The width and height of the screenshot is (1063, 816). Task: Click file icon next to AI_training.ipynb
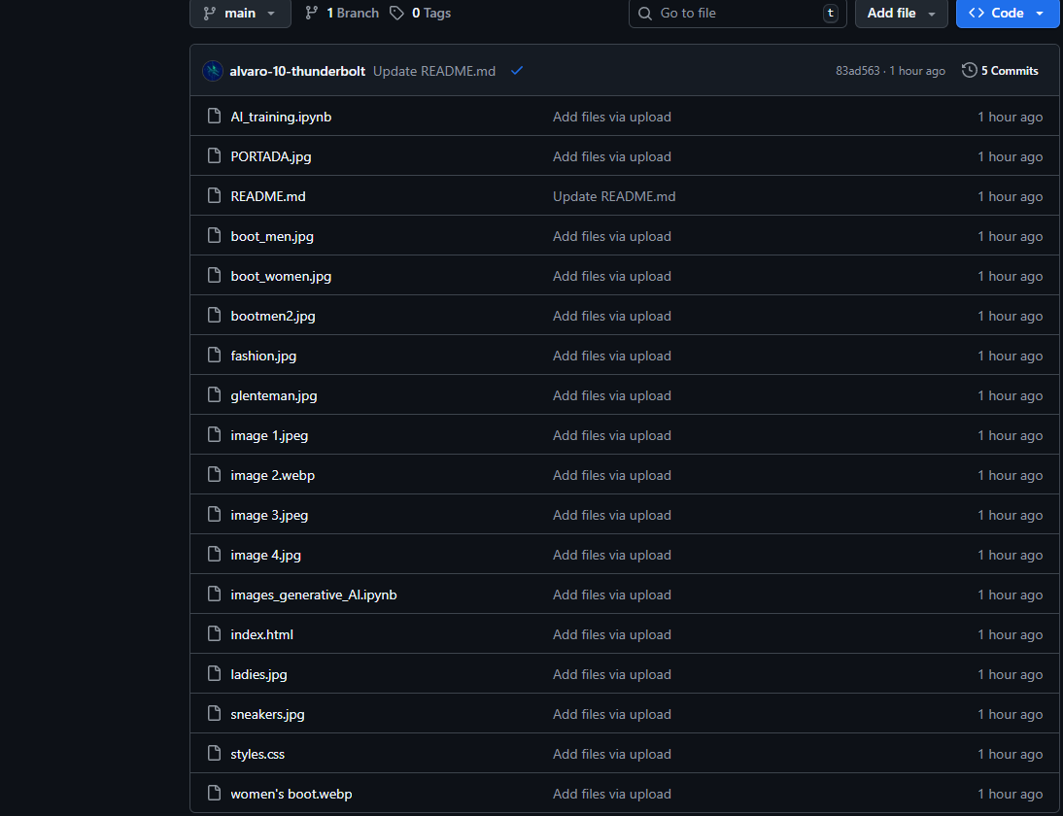(x=214, y=116)
